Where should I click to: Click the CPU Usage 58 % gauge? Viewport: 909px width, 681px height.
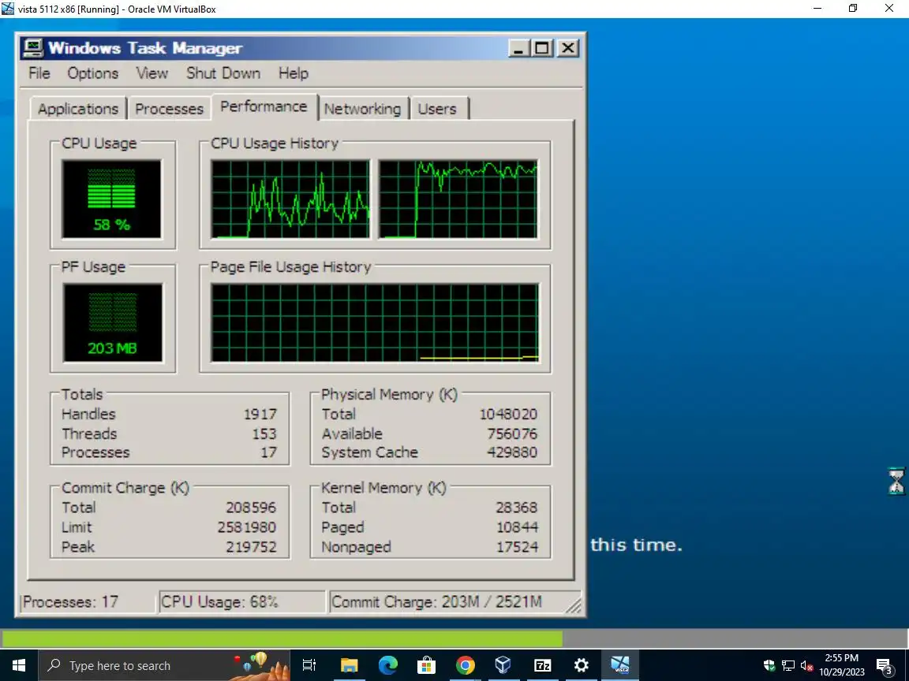(x=112, y=199)
